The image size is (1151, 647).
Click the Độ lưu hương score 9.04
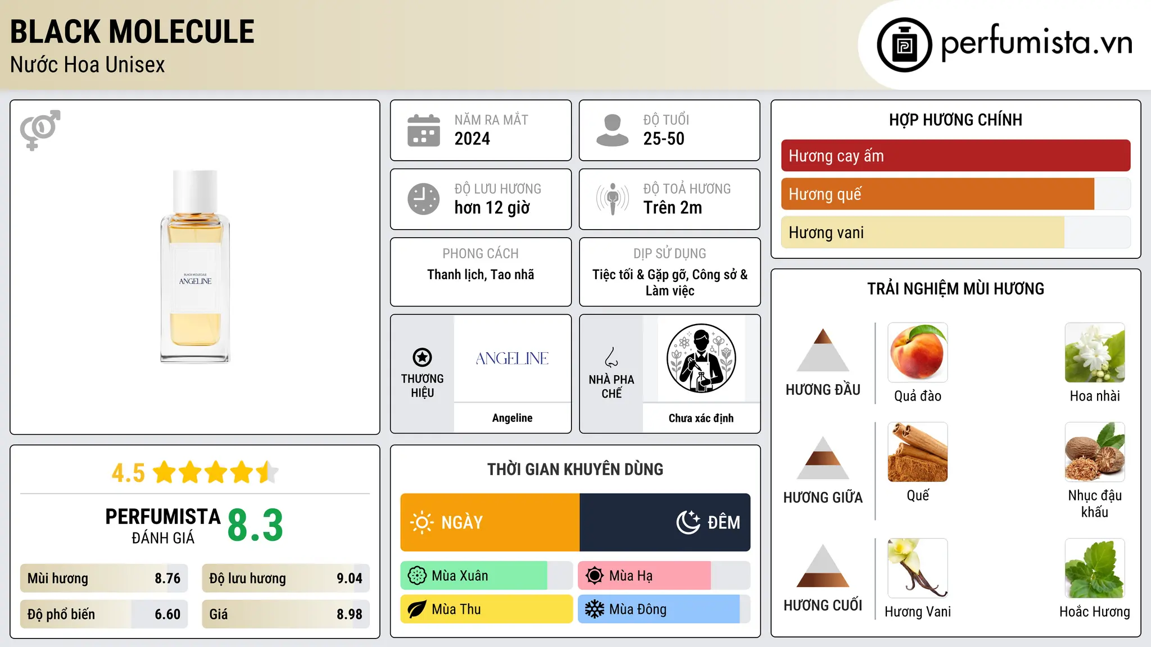point(350,578)
